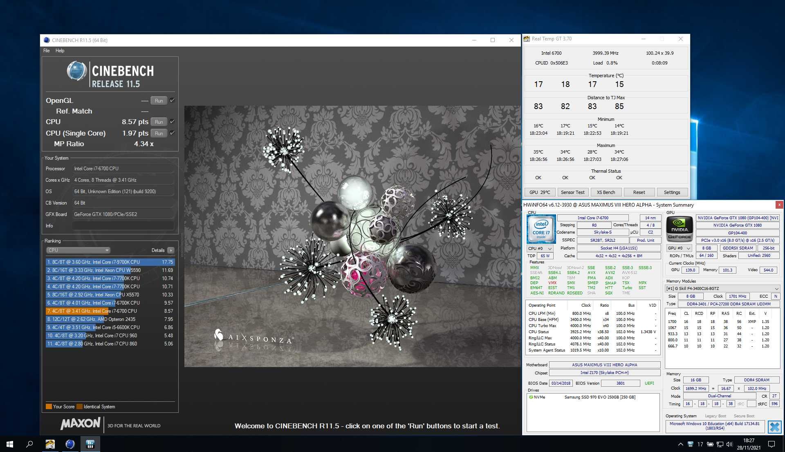Click ASUS MAXIMUS VIII HERO ALPHA motherboard field
Viewport: 785px width, 452px height.
click(604, 365)
